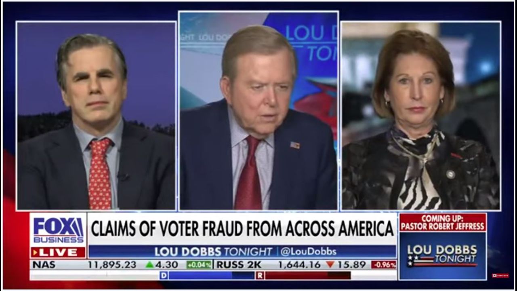This screenshot has width=517, height=291.
Task: Click the red R marker on the balance bar
Action: click(x=260, y=275)
